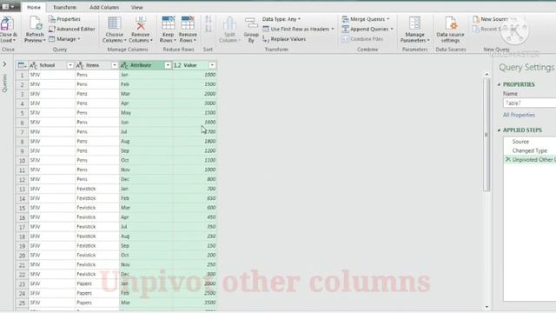Switch to the Home tab
The image size is (556, 313).
point(34,7)
